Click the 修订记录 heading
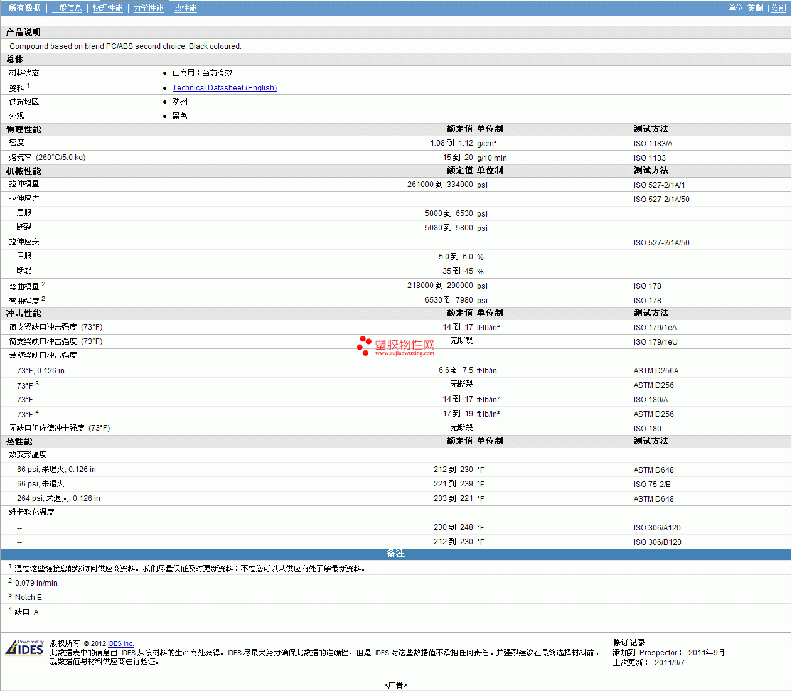Image resolution: width=792 pixels, height=693 pixels. [x=629, y=643]
